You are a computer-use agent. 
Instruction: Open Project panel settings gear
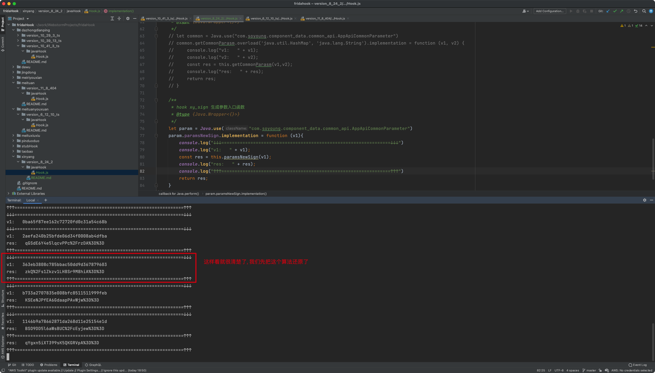point(128,18)
